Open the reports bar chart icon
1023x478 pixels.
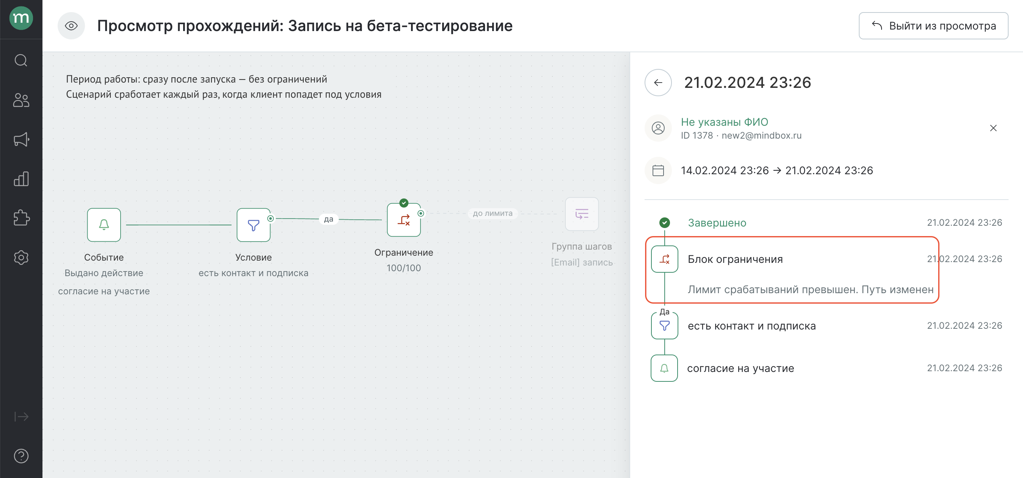(21, 179)
